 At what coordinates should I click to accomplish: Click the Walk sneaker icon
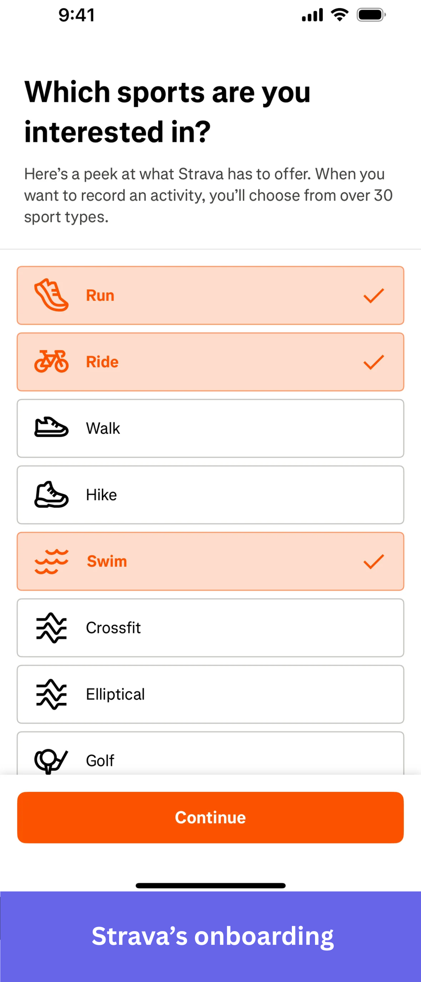pyautogui.click(x=51, y=427)
